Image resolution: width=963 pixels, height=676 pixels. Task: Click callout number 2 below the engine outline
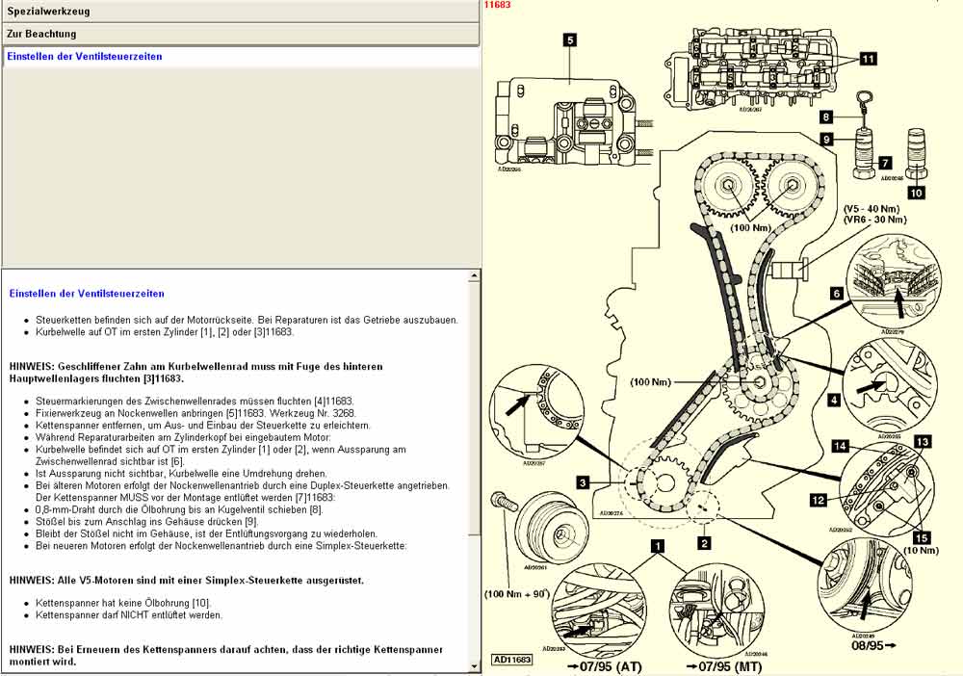pos(705,543)
